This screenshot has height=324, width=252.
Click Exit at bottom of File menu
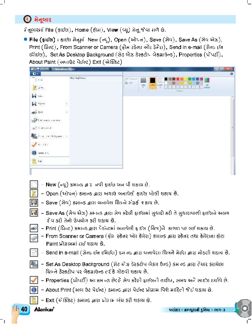pos(40,161)
